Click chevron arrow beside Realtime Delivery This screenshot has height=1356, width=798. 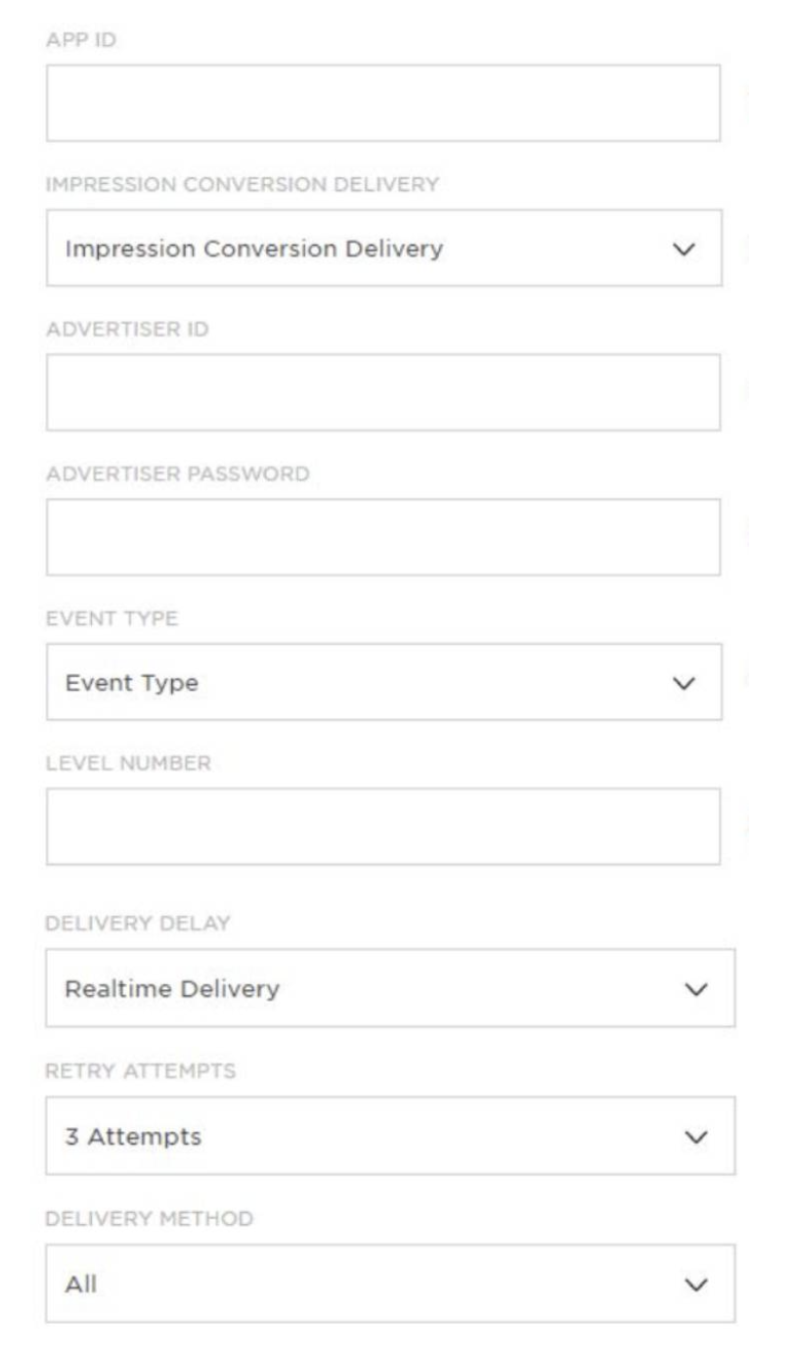[x=696, y=989]
